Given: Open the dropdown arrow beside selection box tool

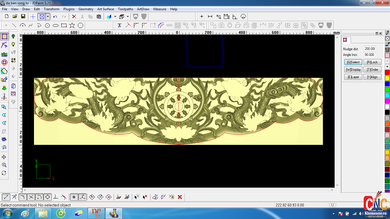Looking at the screenshot, I should point(48,17).
